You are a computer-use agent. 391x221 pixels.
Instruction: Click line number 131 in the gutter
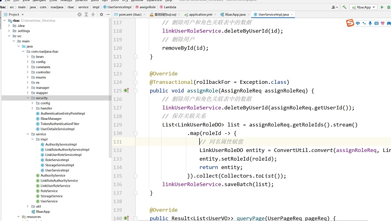117,142
